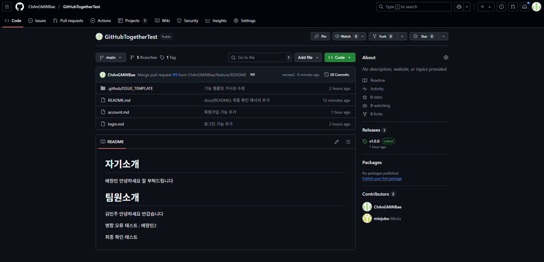Click the Type / to search box
Image resolution: width=544 pixels, height=262 pixels.
[414, 7]
